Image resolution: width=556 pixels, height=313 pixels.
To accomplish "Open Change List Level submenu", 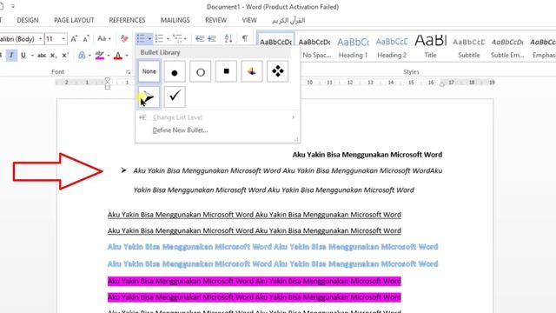I will 217,117.
